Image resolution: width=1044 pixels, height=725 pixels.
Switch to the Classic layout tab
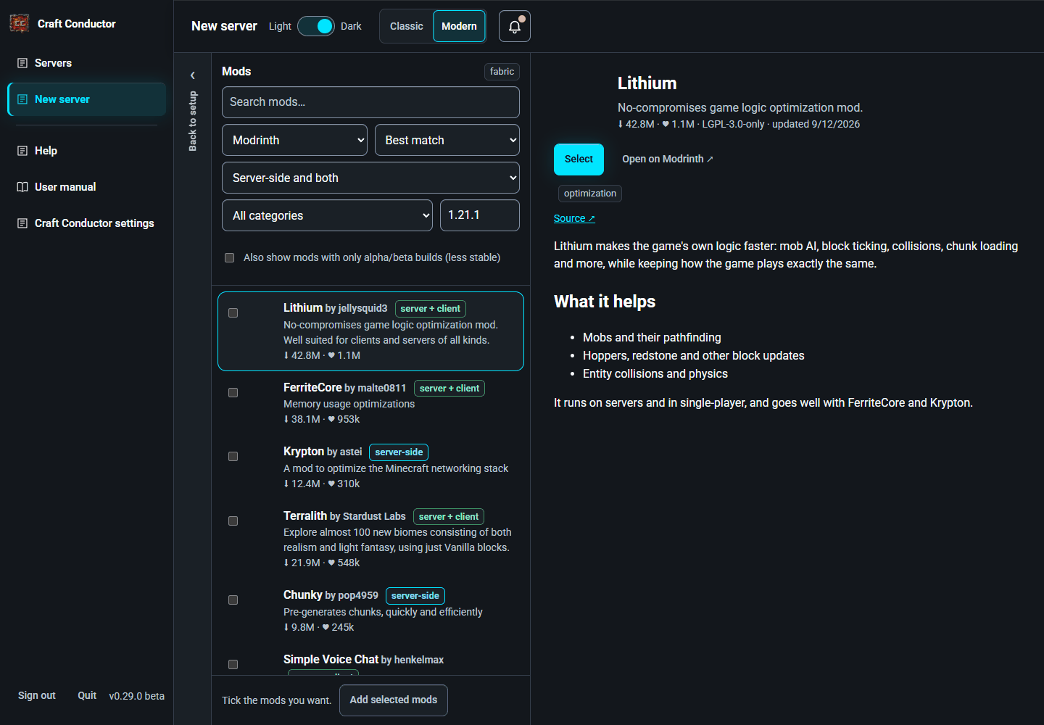pyautogui.click(x=407, y=26)
